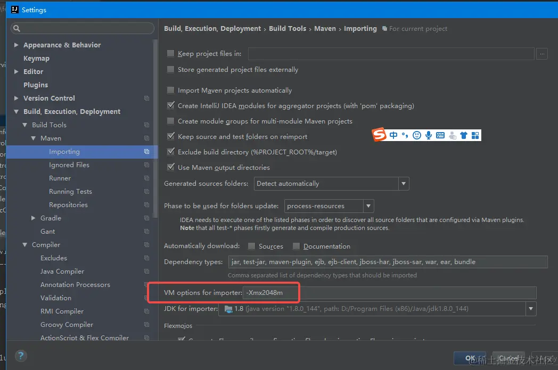This screenshot has height=370, width=558.
Task: Click the project-level icon beside Runner
Action: [146, 178]
